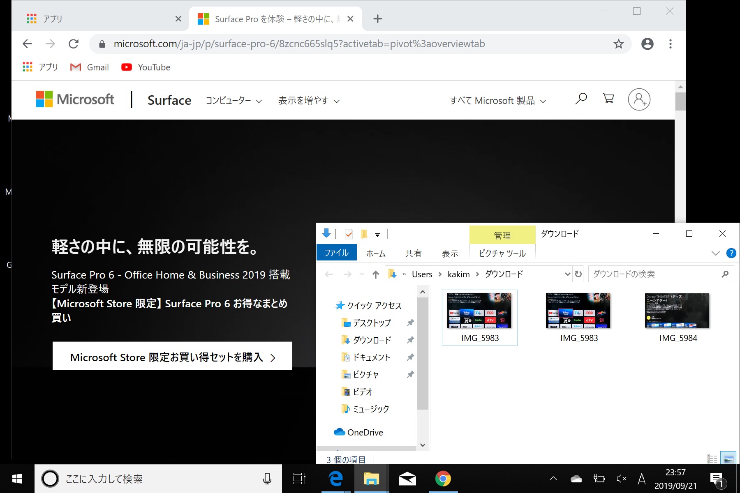Open Explorer recent locations dropdown arrow

(362, 274)
